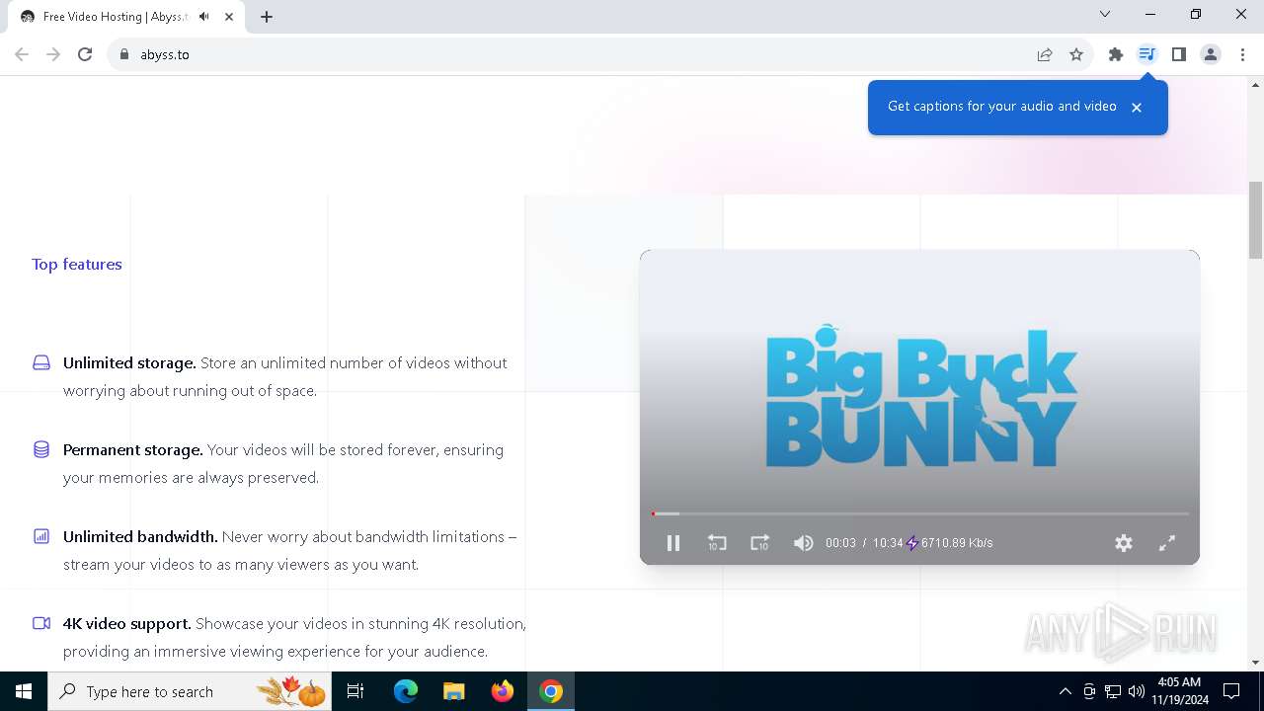
Task: Go back to the previous page
Action: point(22,54)
